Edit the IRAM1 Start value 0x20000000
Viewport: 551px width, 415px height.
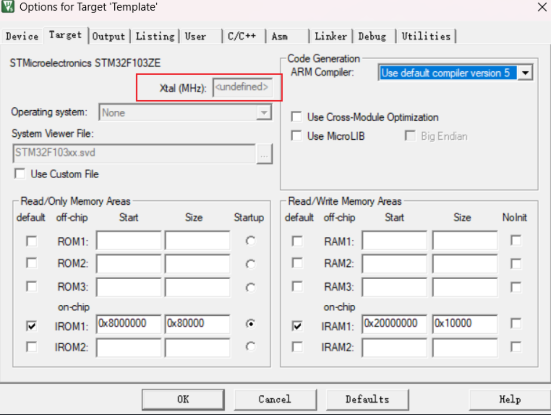pos(395,324)
